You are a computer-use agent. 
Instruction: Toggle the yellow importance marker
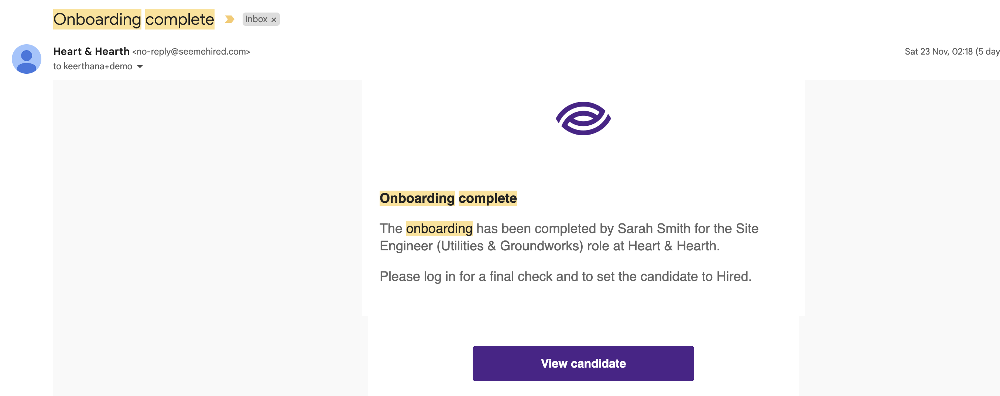(x=229, y=20)
